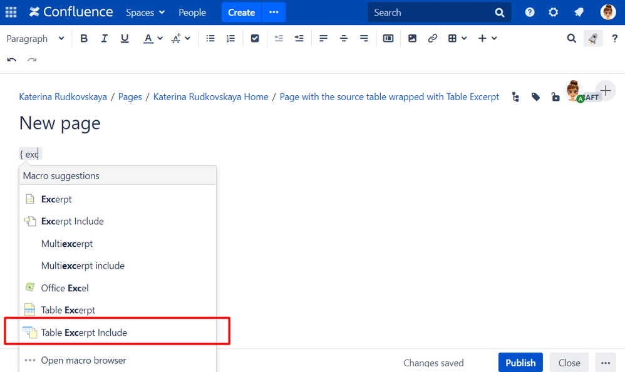Expand the text color dropdown arrow
Viewport: 625px width, 372px height.
tap(160, 38)
